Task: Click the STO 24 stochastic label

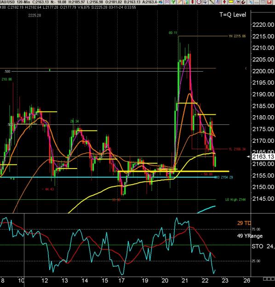Action: pos(263,247)
